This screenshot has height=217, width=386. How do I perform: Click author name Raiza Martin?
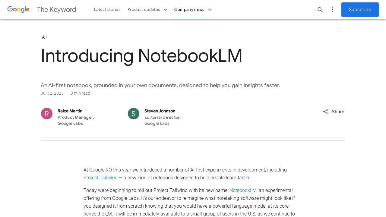[70, 111]
